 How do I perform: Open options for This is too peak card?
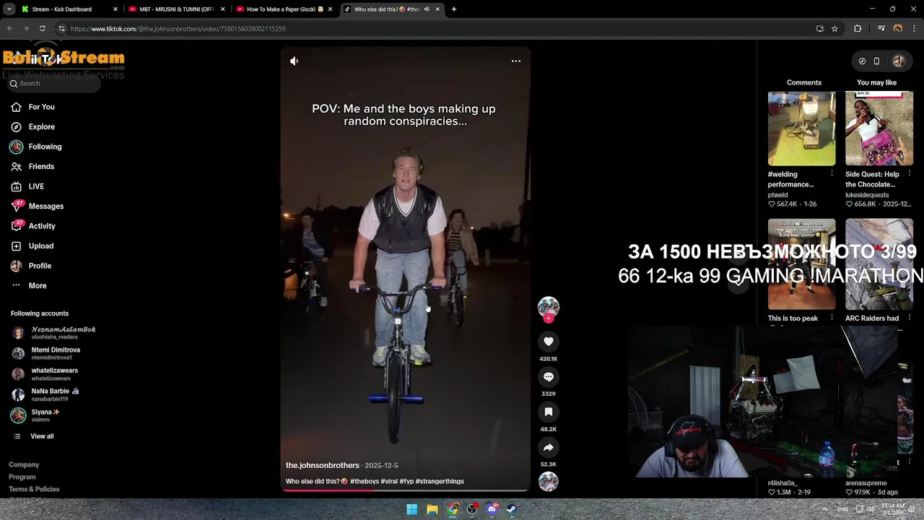point(832,318)
